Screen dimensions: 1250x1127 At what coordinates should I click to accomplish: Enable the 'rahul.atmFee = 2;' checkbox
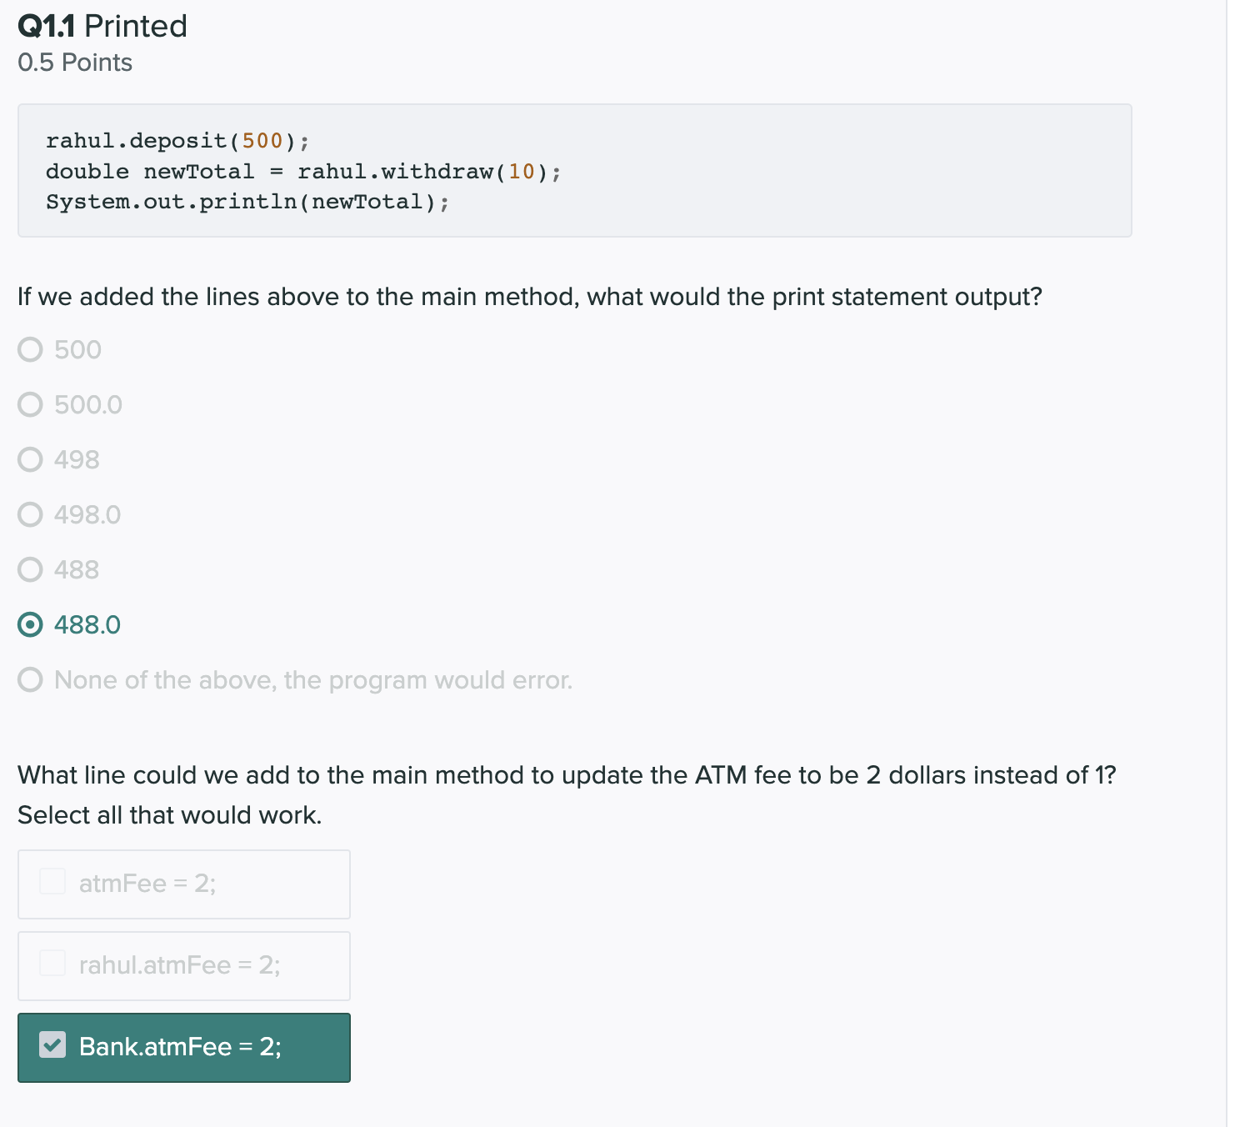(x=52, y=963)
